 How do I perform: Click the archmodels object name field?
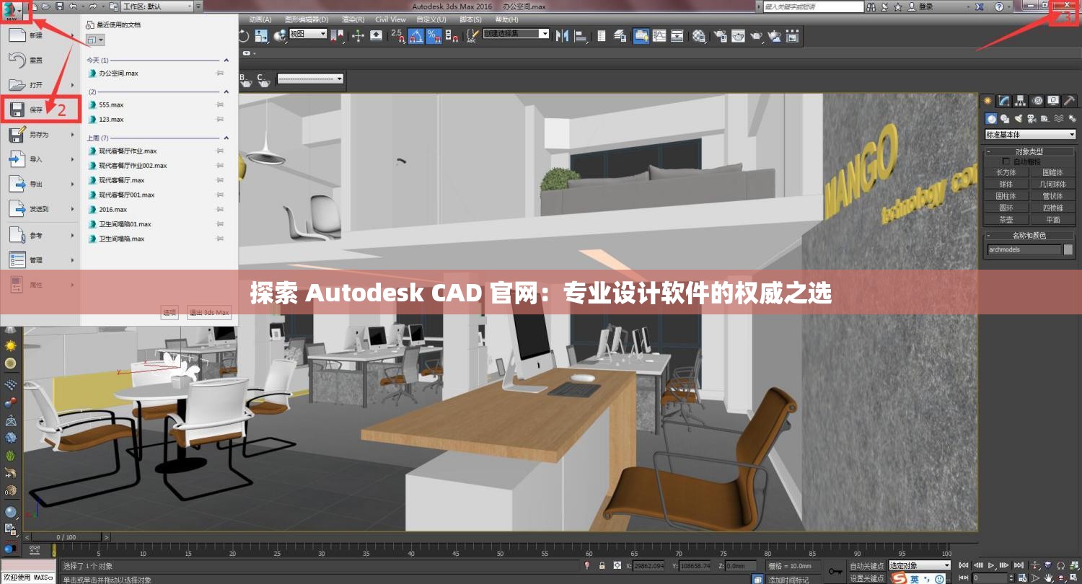point(1024,249)
